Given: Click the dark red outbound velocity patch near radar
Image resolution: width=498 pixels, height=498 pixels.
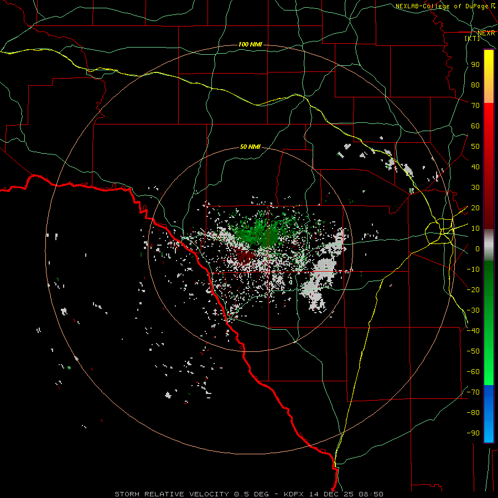Looking at the screenshot, I should click(245, 256).
